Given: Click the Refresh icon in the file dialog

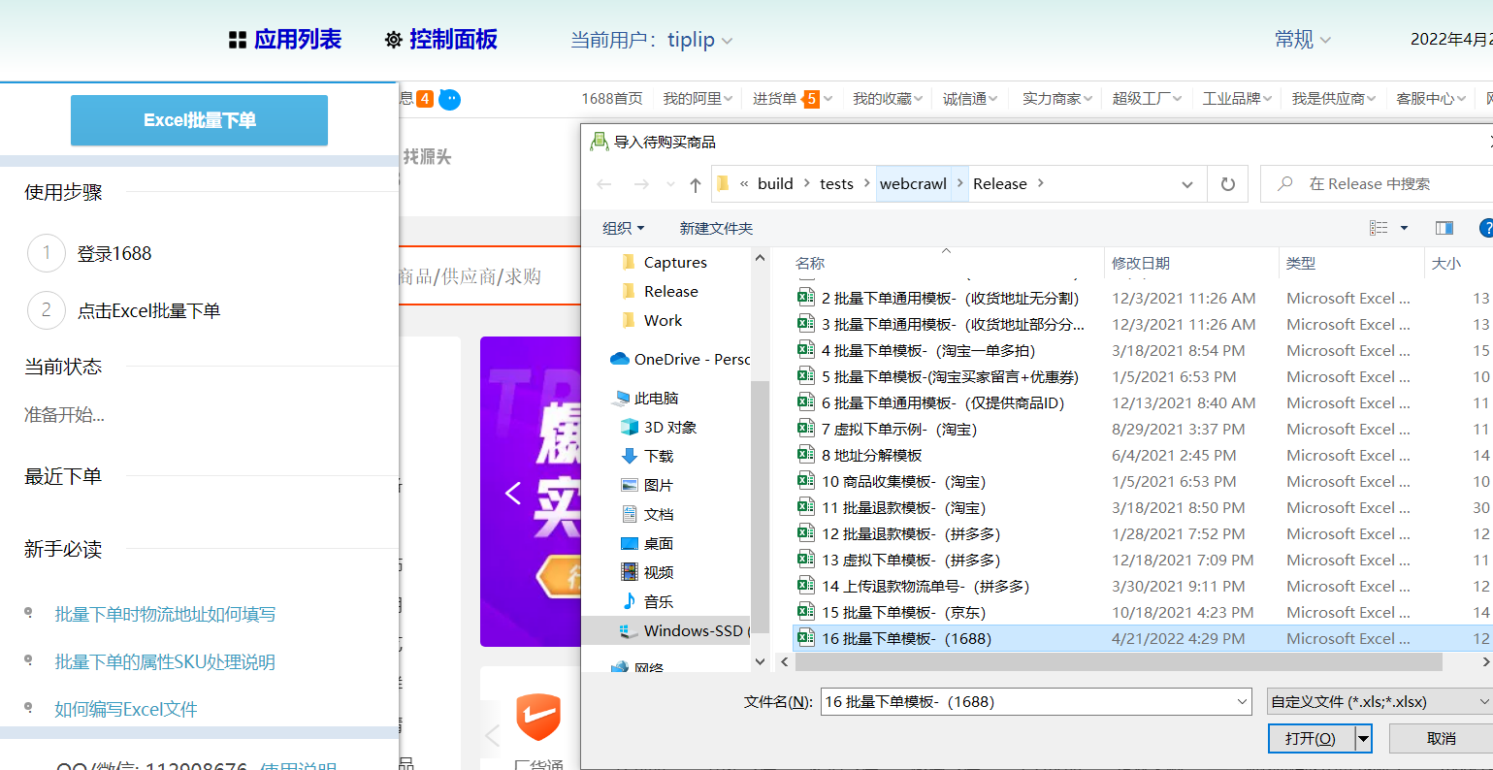Looking at the screenshot, I should click(1228, 183).
